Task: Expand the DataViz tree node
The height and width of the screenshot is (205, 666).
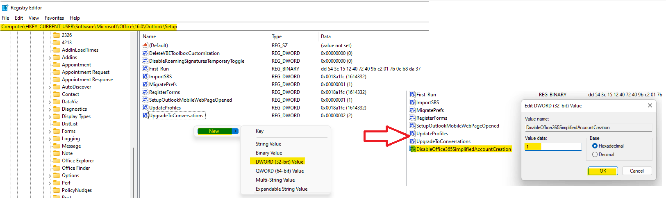Action: [50, 102]
